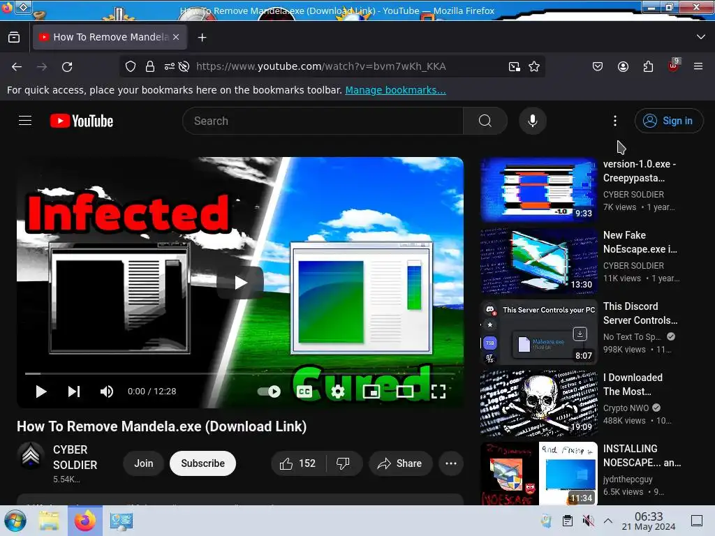Click muted volume tray icon
This screenshot has height=536, width=715.
[588, 521]
